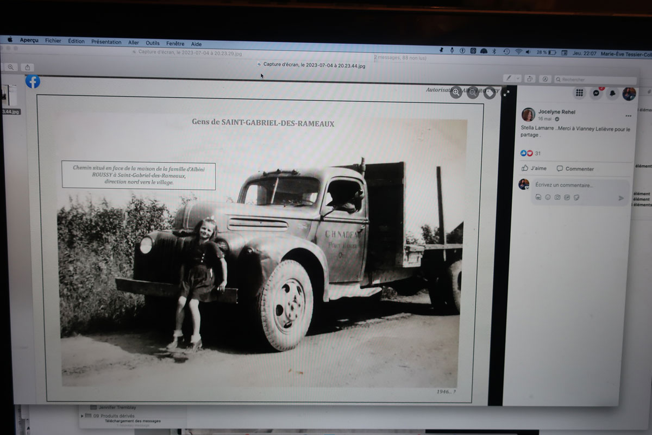
Task: Click the Écrivez un commentaire field
Action: 576,185
